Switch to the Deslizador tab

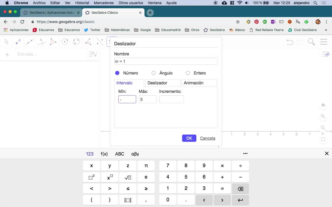[163, 83]
